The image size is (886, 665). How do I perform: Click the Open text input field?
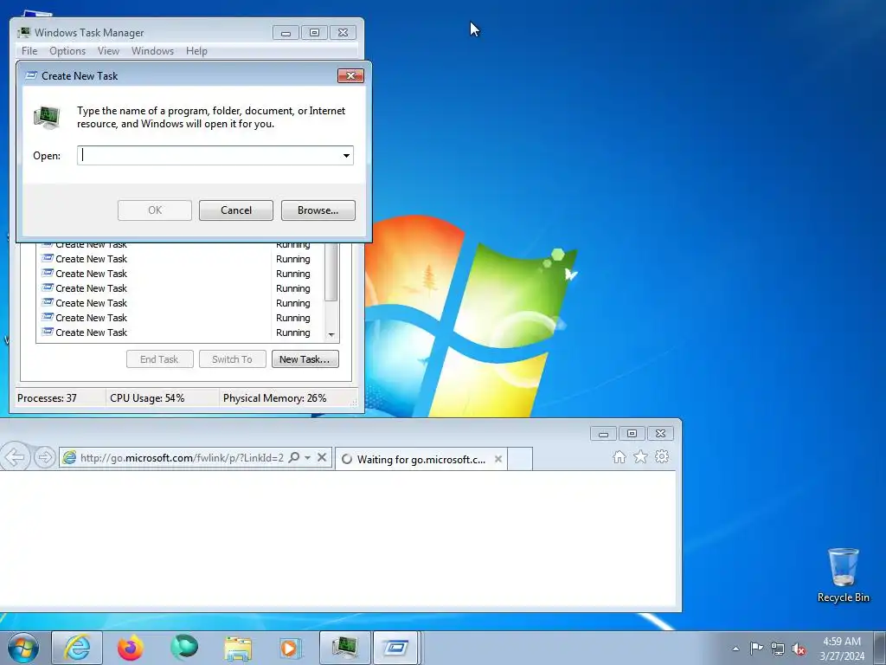point(209,156)
